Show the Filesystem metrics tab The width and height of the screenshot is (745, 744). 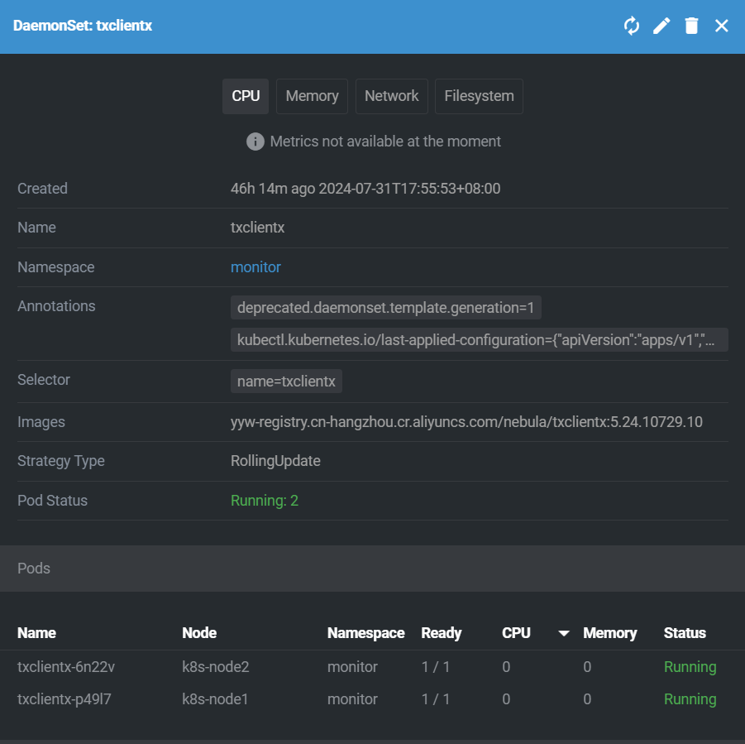pyautogui.click(x=479, y=96)
